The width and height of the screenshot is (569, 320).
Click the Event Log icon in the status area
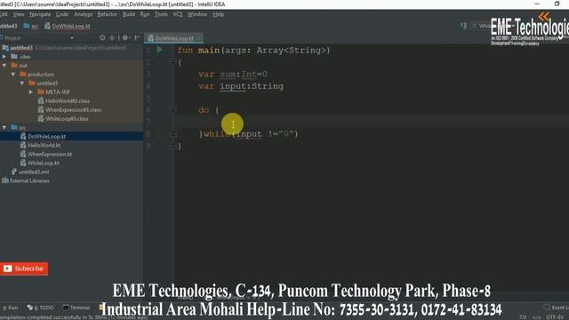547,308
